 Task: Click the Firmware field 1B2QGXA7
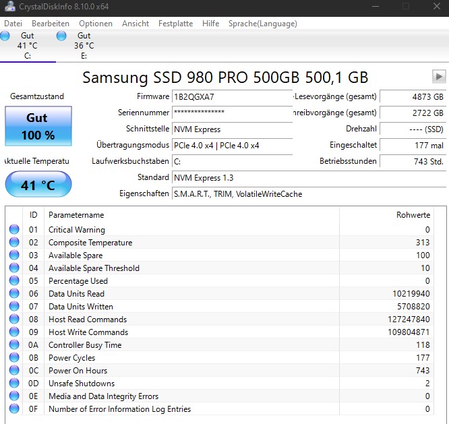tap(232, 96)
